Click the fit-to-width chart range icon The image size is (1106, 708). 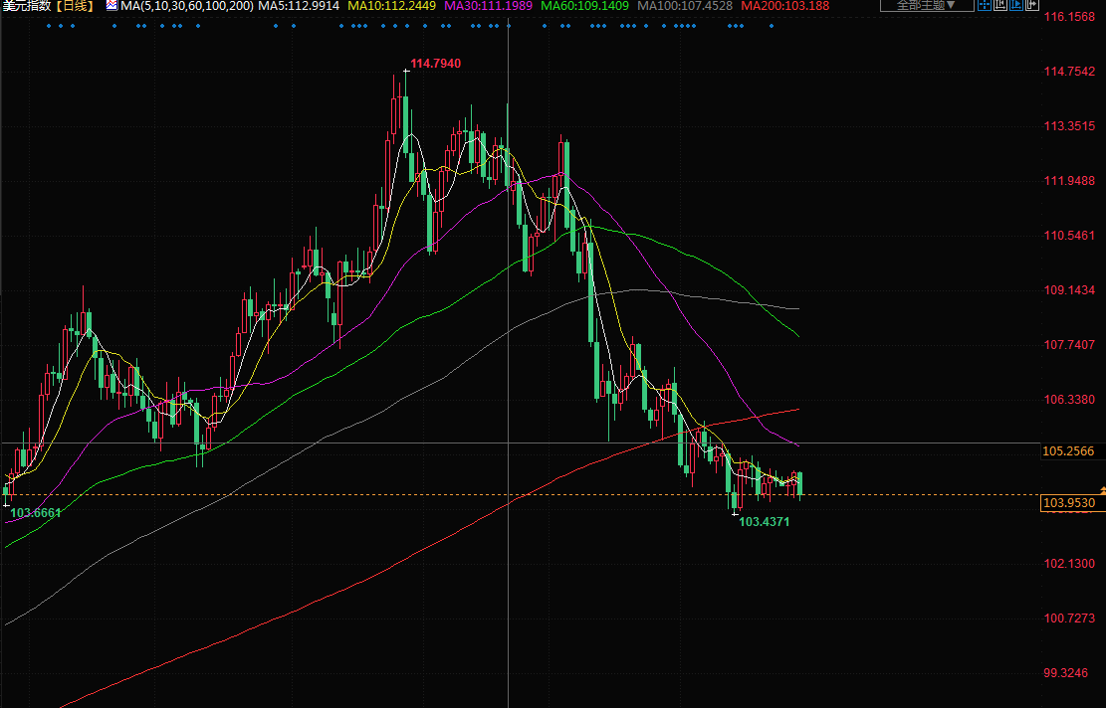[999, 6]
